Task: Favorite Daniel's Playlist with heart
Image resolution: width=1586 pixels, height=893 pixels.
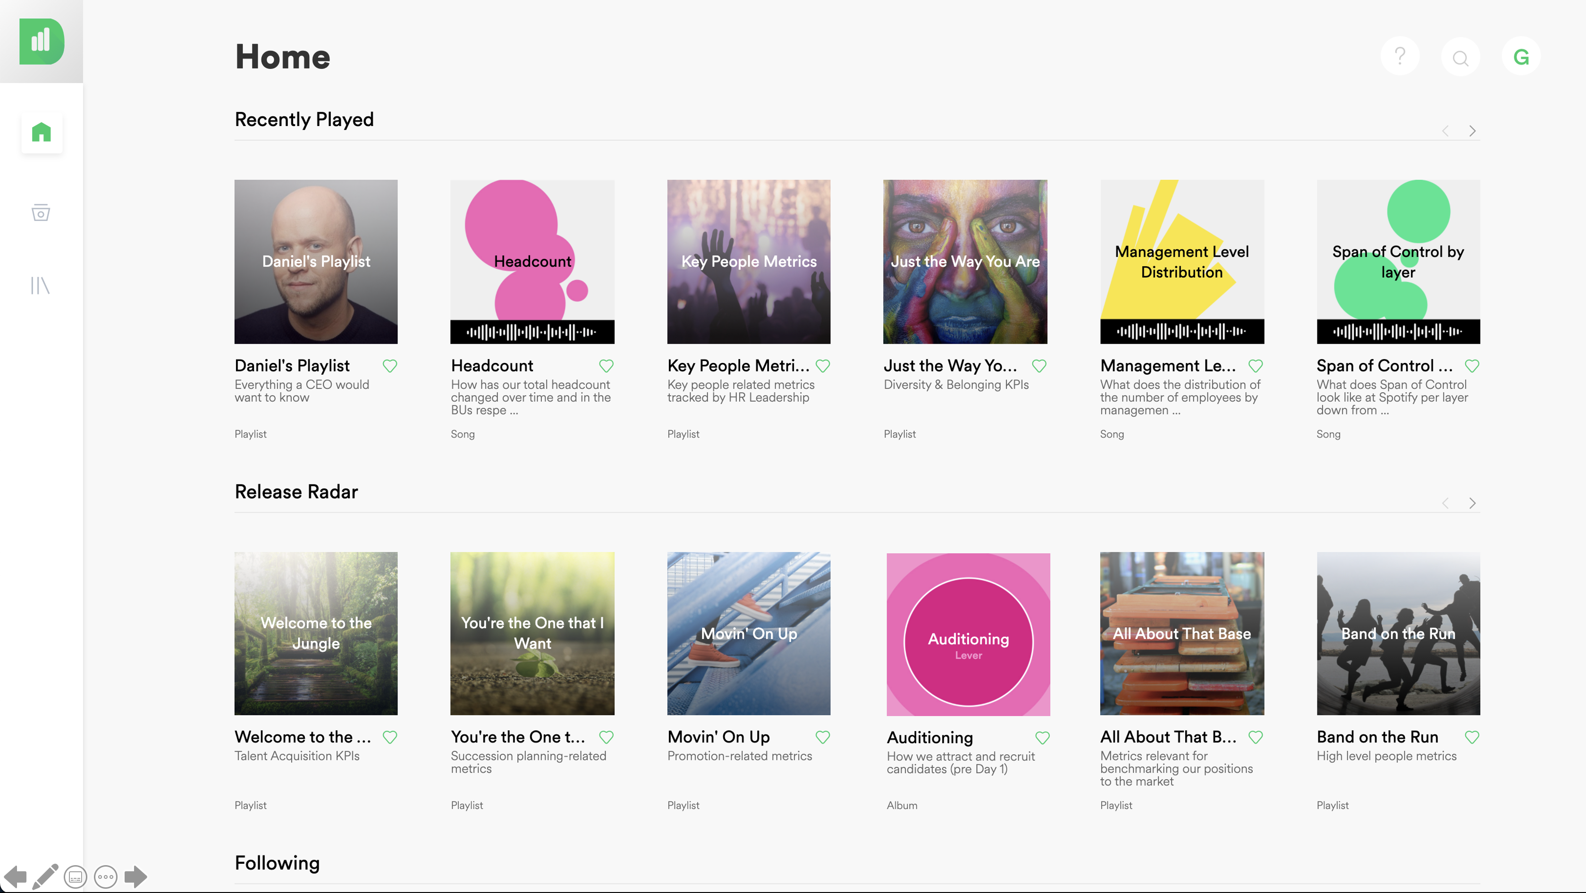Action: point(390,366)
